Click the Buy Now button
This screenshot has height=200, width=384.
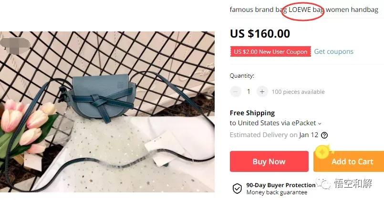(x=269, y=161)
